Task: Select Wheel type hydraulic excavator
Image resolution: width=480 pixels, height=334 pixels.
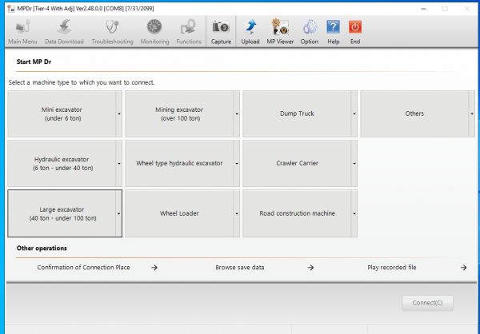Action: pos(179,164)
